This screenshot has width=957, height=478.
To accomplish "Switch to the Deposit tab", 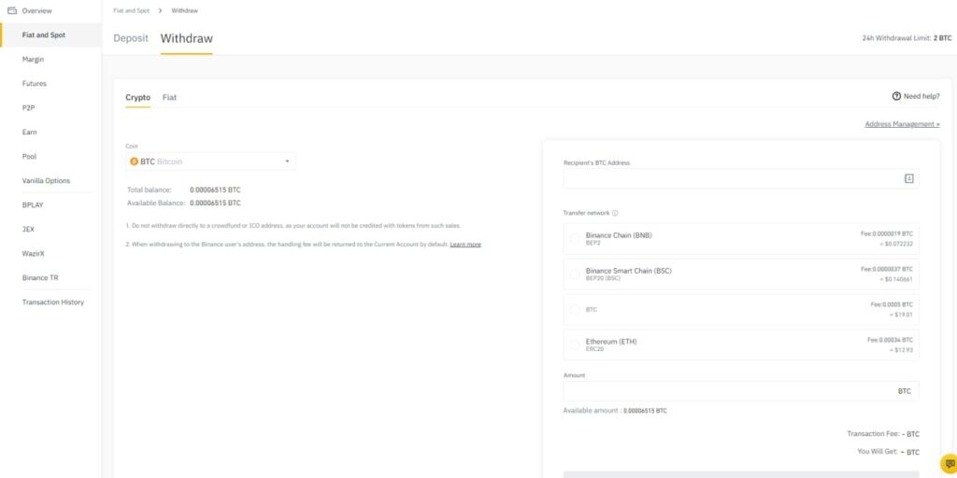I will point(131,37).
